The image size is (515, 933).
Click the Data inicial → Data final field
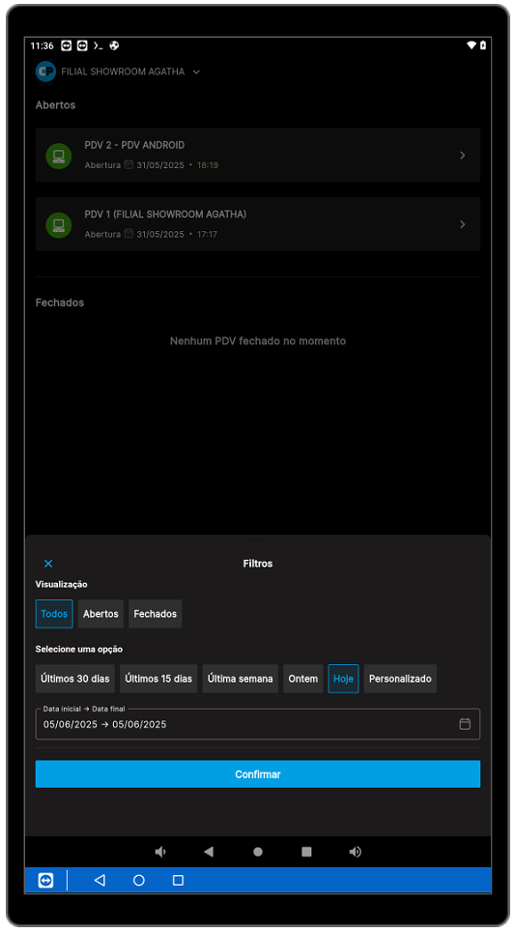coord(257,724)
